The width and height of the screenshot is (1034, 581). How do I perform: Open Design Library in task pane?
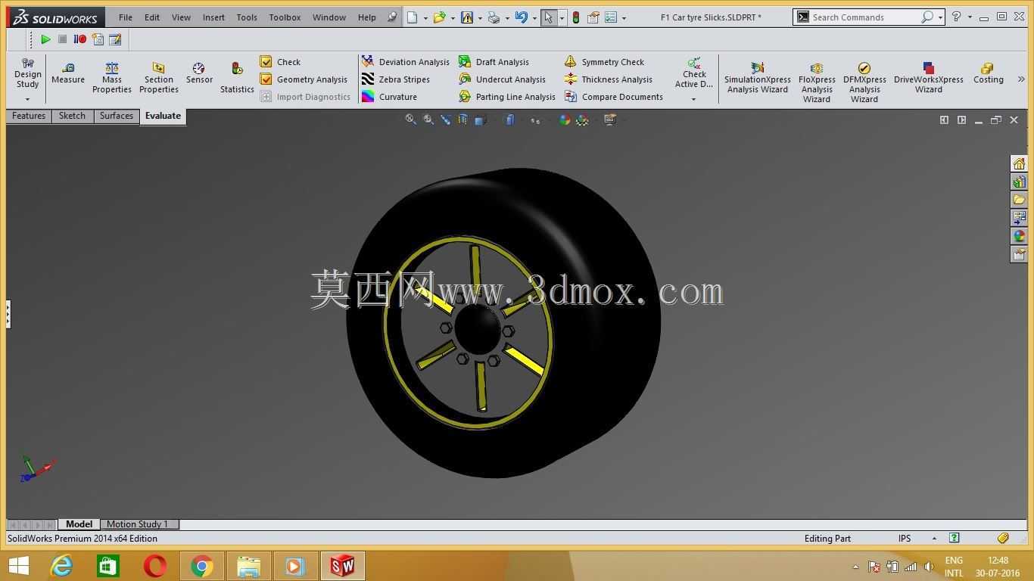click(x=1019, y=182)
